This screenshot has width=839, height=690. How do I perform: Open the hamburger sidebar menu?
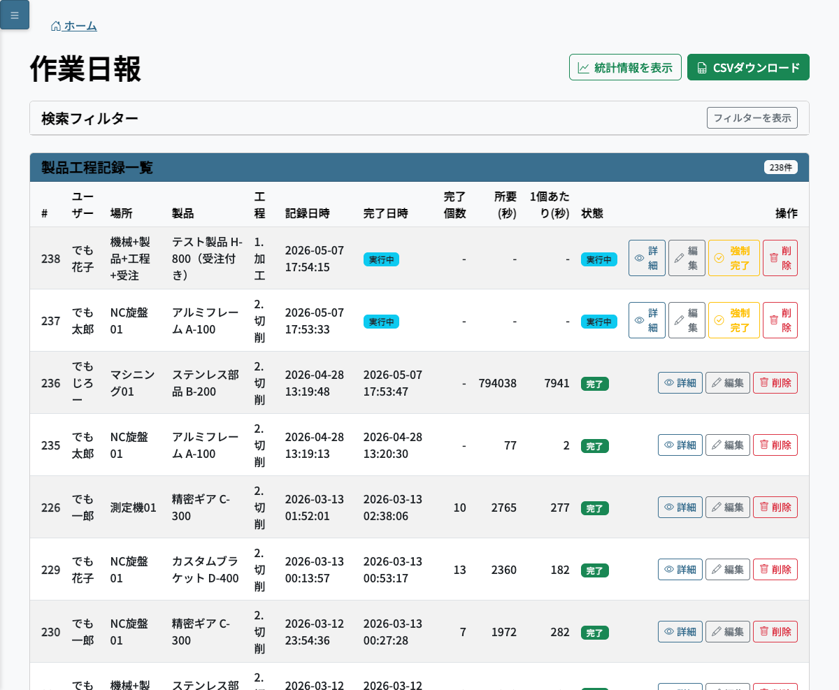tap(15, 15)
